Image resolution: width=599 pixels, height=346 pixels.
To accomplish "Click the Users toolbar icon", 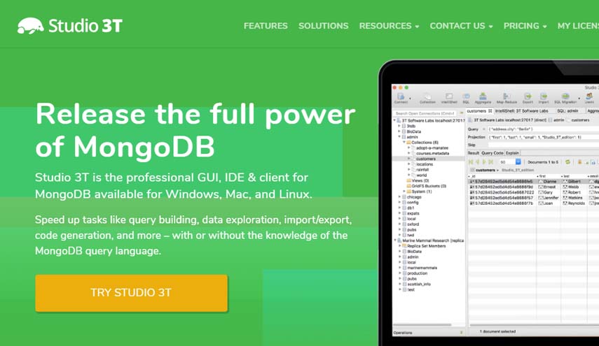I will pos(589,96).
